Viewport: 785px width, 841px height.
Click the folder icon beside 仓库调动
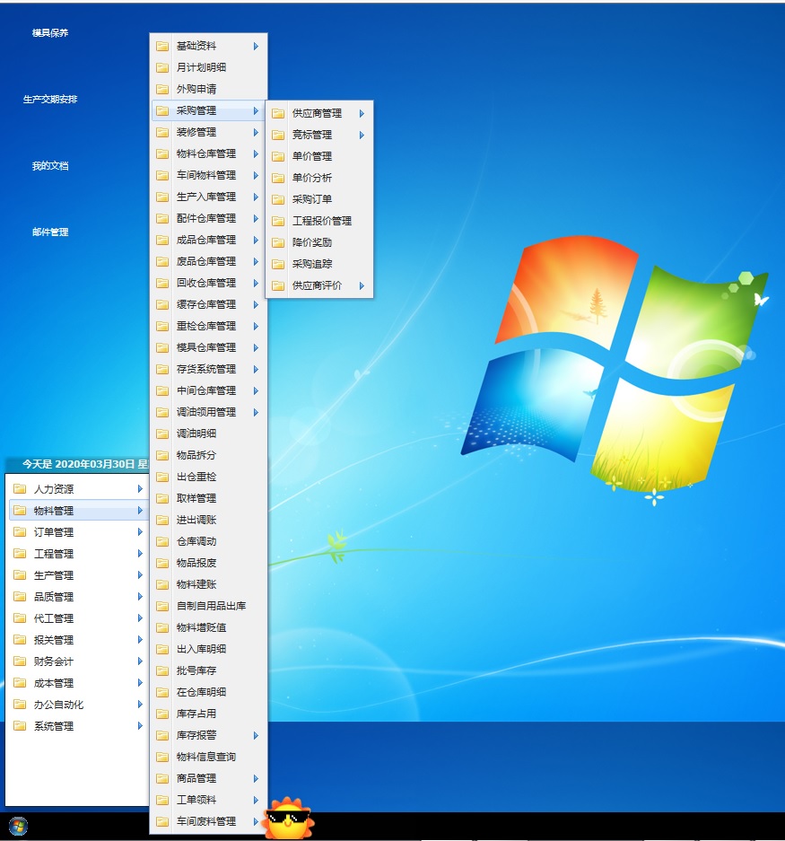coord(161,541)
